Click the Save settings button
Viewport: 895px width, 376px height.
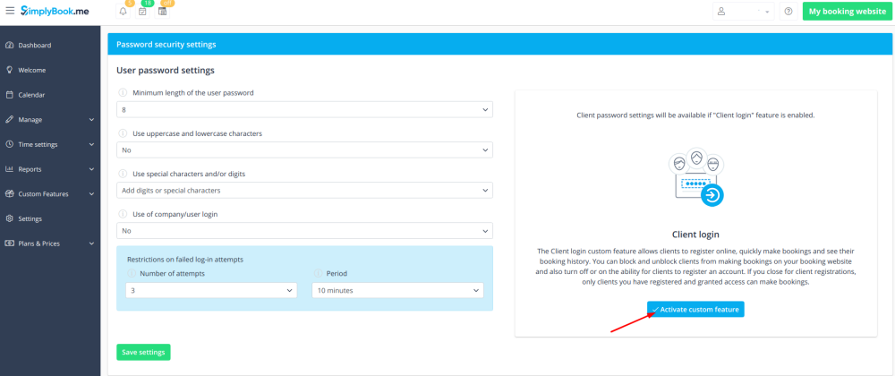coord(143,352)
